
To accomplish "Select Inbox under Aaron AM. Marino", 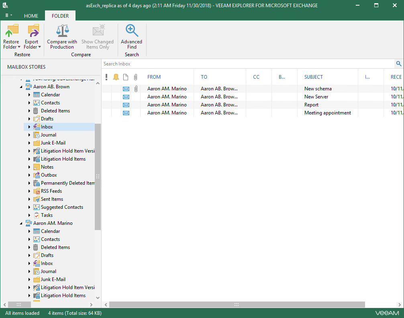I will (47, 263).
